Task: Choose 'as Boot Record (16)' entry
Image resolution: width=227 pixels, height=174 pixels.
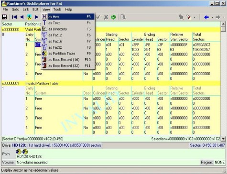Action: pos(68,60)
